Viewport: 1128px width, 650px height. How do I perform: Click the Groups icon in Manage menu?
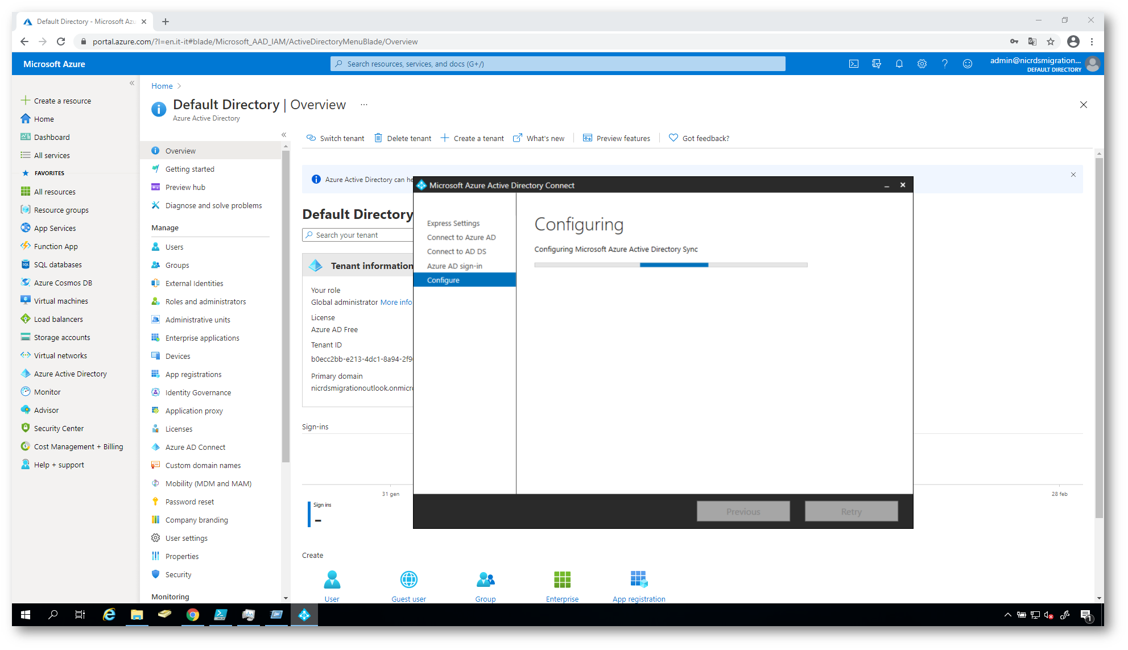click(x=155, y=265)
